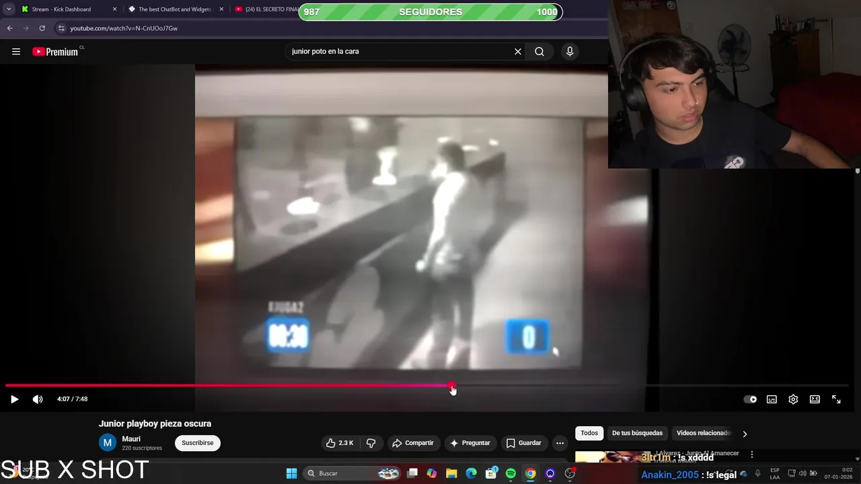Toggle the autoplay switch in player

point(750,399)
